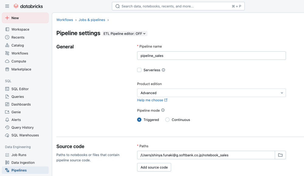
Task: Click inside the Pipeline name field
Action: point(212,56)
